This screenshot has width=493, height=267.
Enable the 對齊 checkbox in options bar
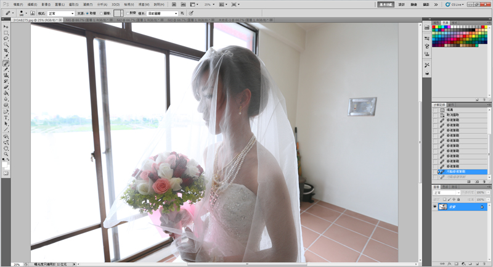click(128, 13)
